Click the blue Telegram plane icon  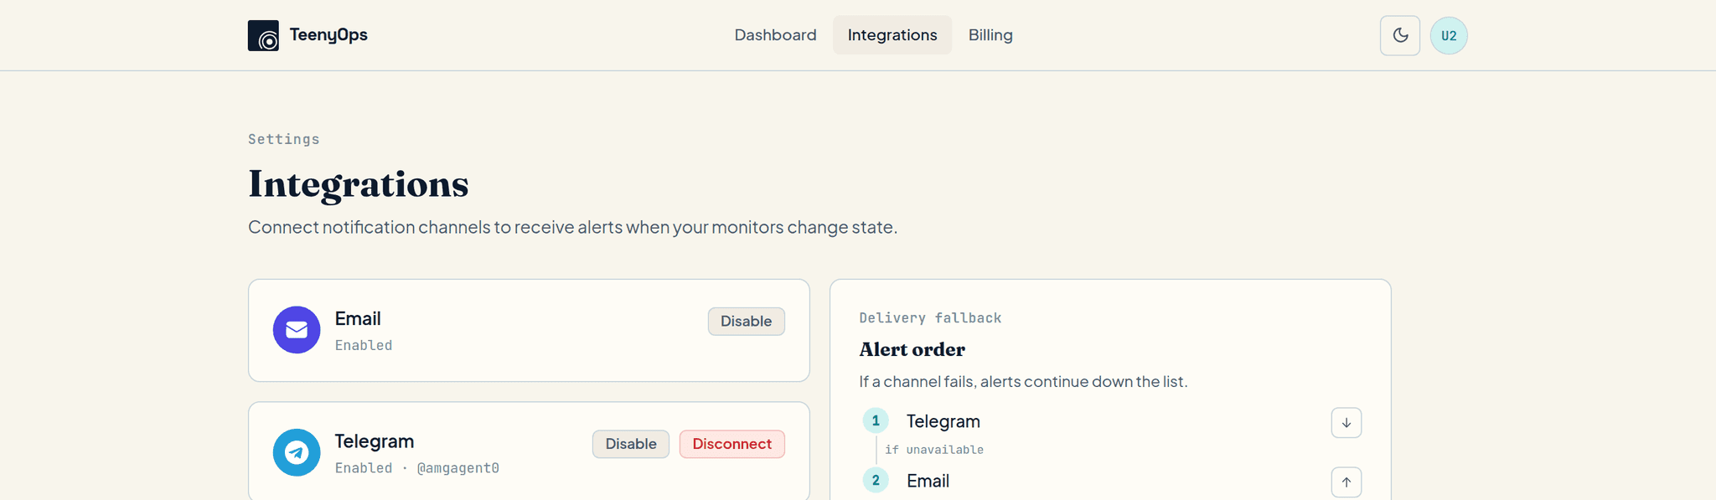[x=297, y=452]
